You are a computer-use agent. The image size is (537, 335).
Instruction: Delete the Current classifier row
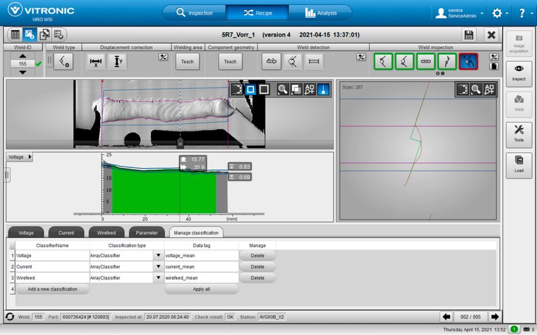[257, 267]
